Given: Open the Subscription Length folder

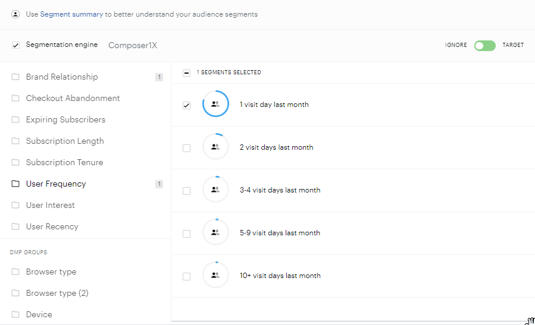Looking at the screenshot, I should point(65,141).
